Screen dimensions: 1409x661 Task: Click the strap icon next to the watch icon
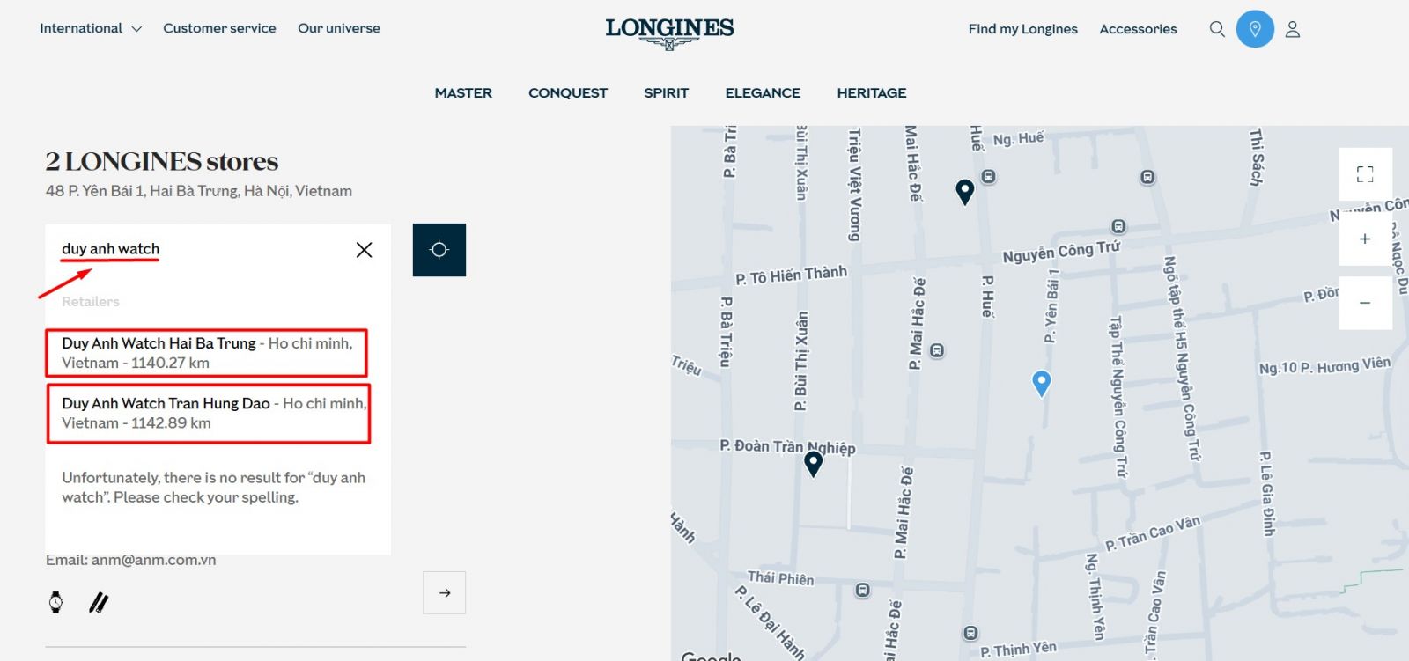point(99,602)
